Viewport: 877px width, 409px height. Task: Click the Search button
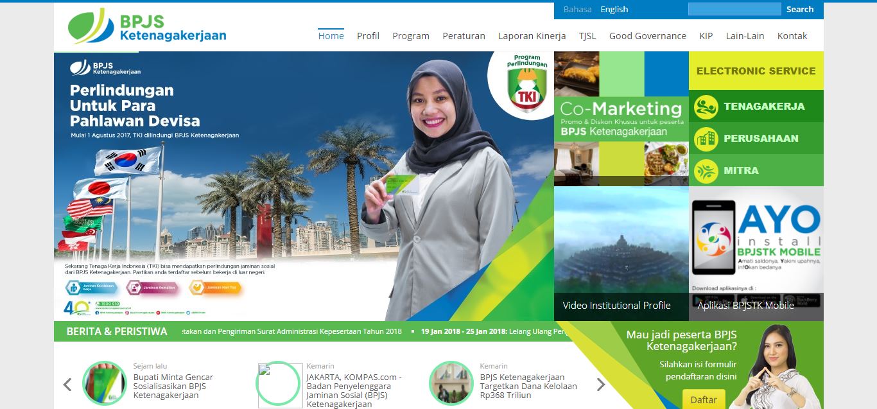pos(800,9)
